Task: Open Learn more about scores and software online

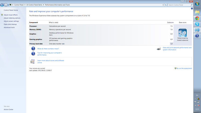Action: [x=51, y=62]
